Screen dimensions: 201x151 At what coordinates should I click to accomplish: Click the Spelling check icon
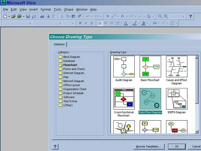(x=54, y=16)
